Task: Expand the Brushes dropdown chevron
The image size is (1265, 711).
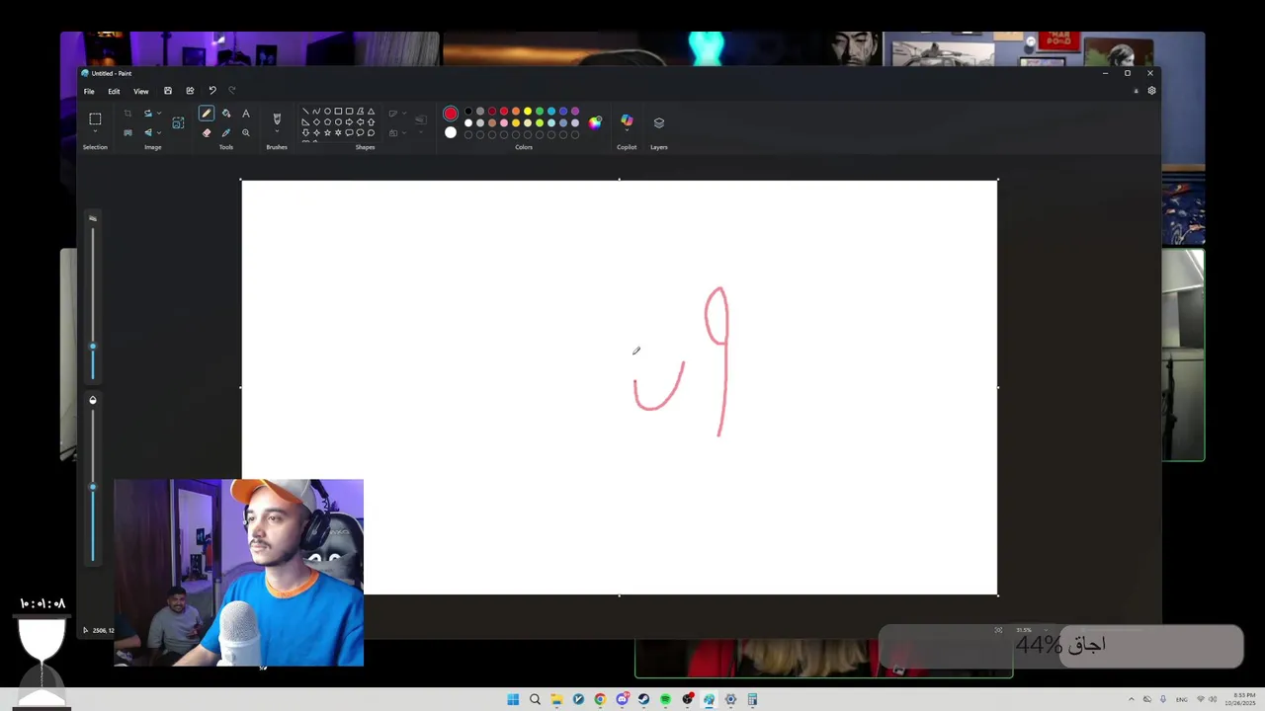Action: 277,130
